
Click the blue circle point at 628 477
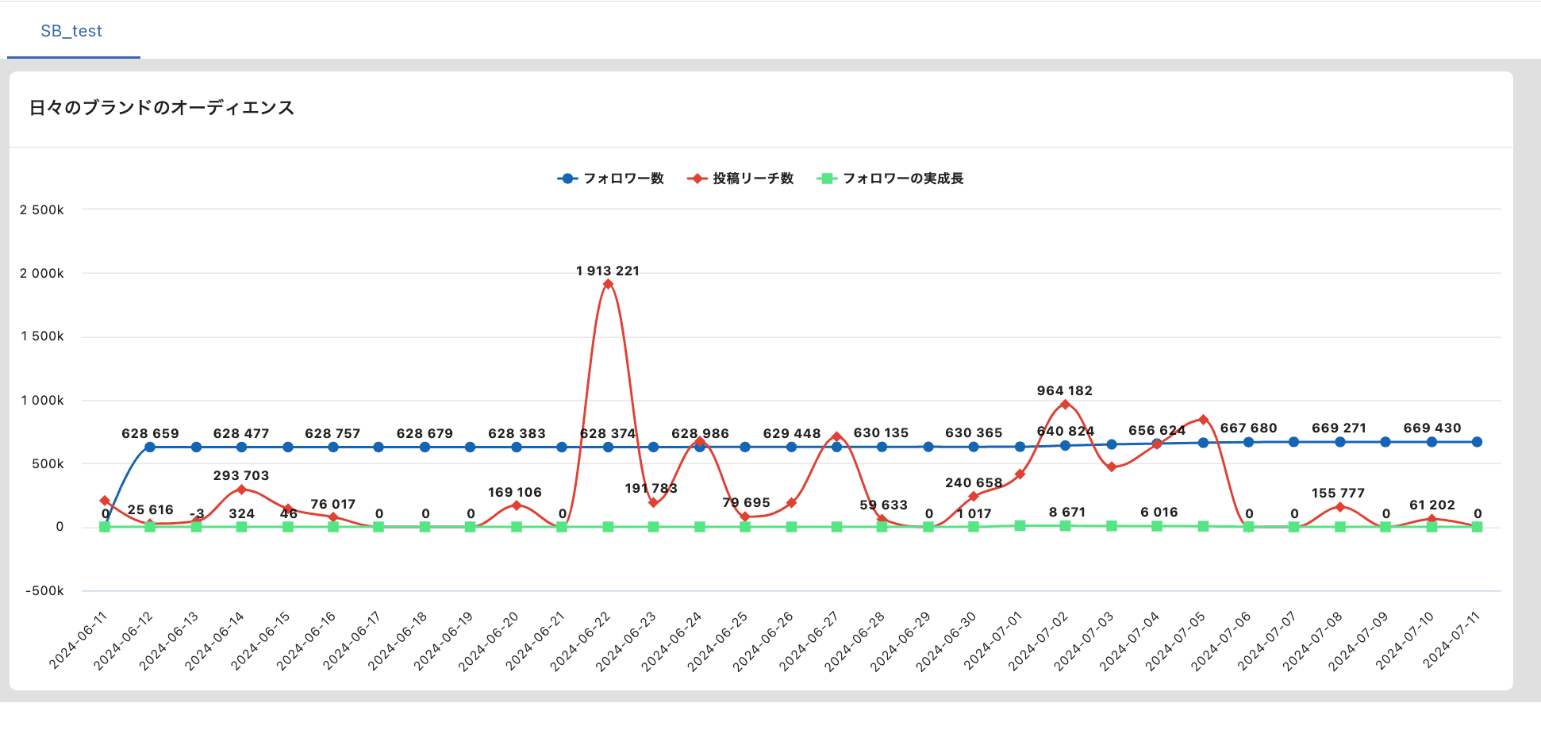pyautogui.click(x=241, y=447)
